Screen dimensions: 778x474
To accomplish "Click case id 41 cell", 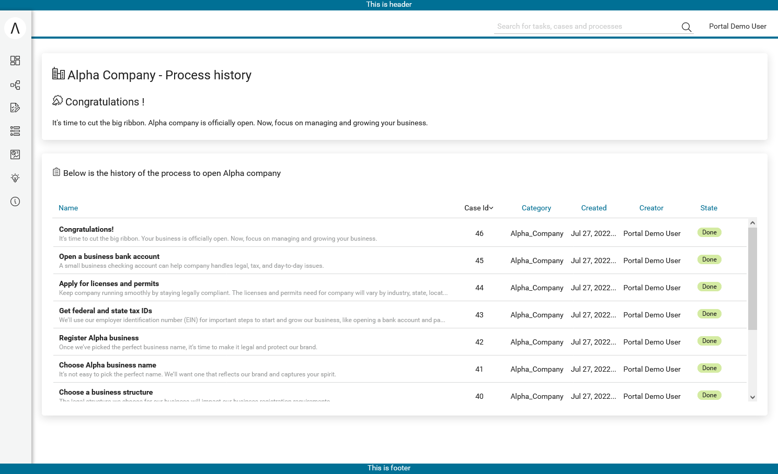I will [x=479, y=369].
